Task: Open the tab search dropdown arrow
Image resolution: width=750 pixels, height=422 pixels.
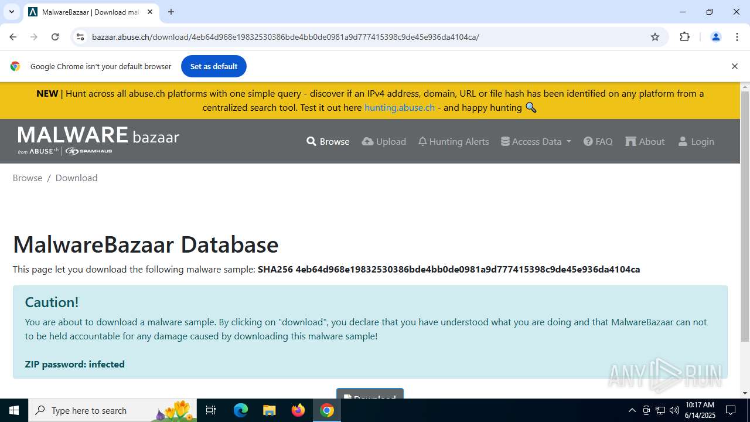Action: [11, 12]
